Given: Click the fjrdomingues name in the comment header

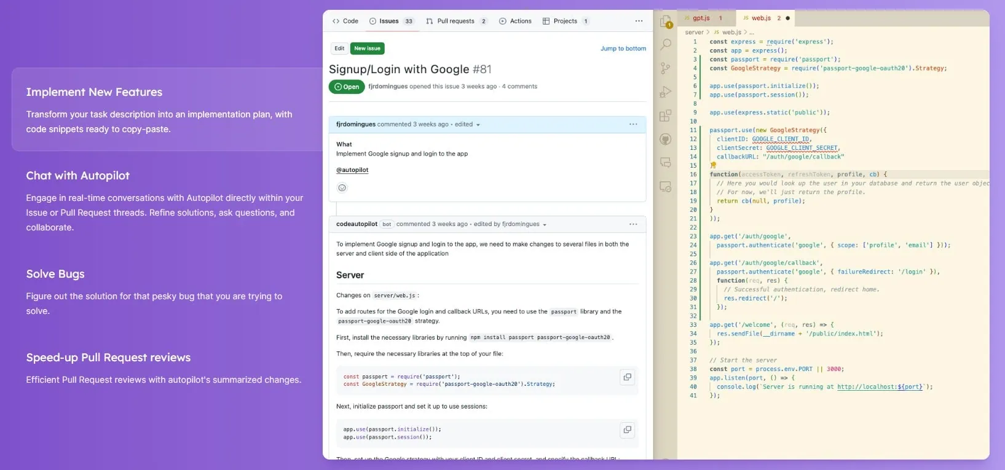Looking at the screenshot, I should pyautogui.click(x=356, y=124).
